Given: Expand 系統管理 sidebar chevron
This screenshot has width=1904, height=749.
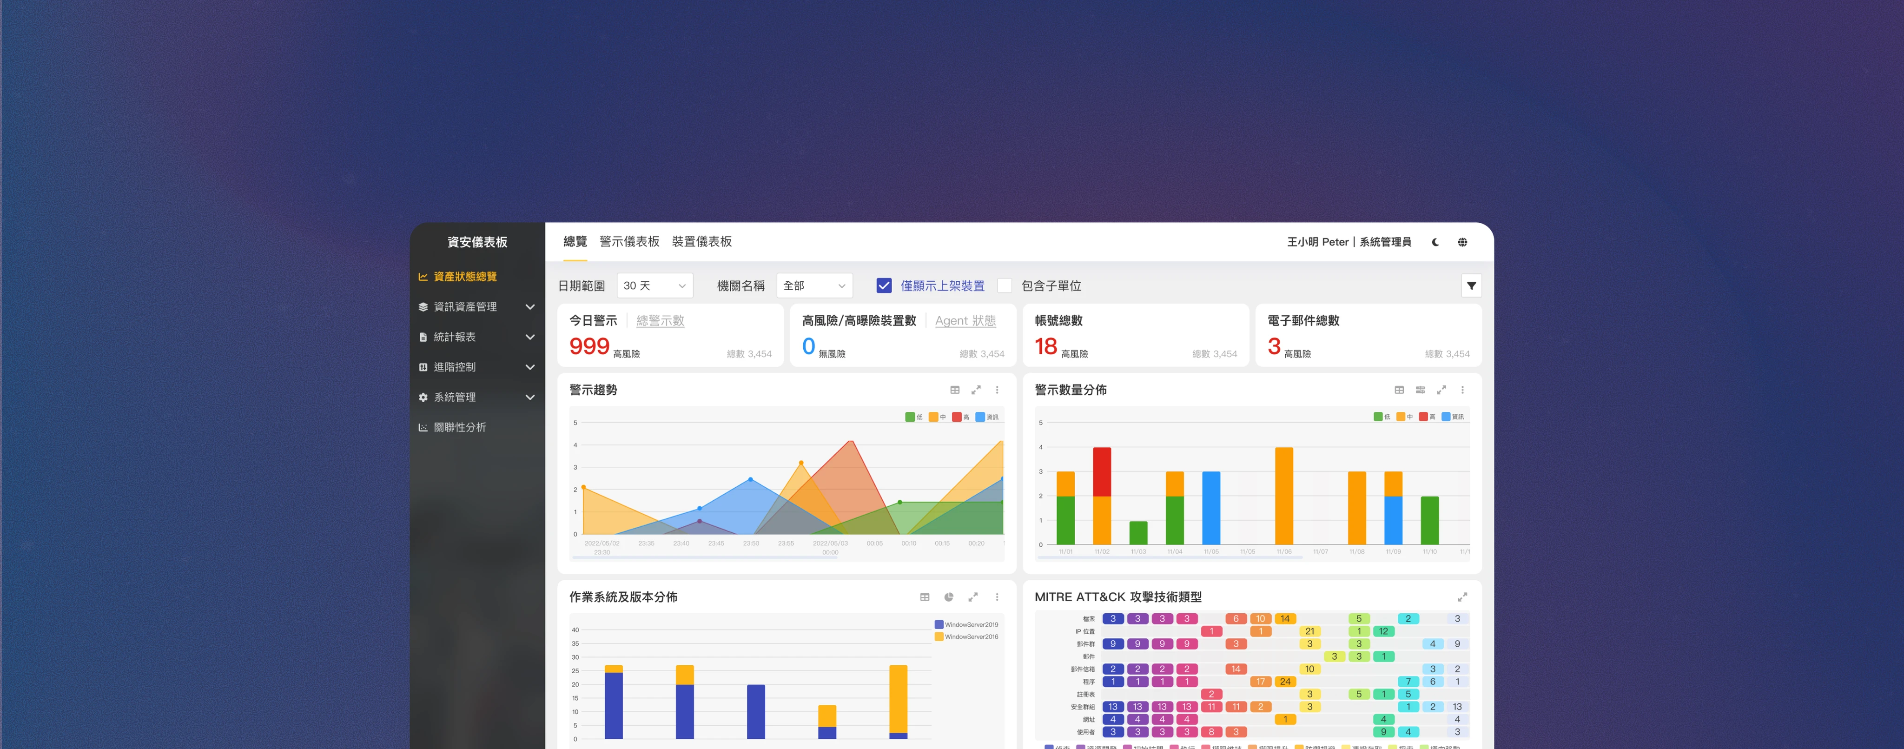Looking at the screenshot, I should pos(529,397).
